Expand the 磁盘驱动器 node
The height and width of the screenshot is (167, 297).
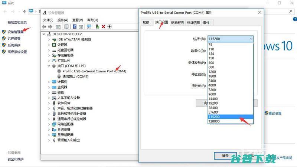(49, 50)
